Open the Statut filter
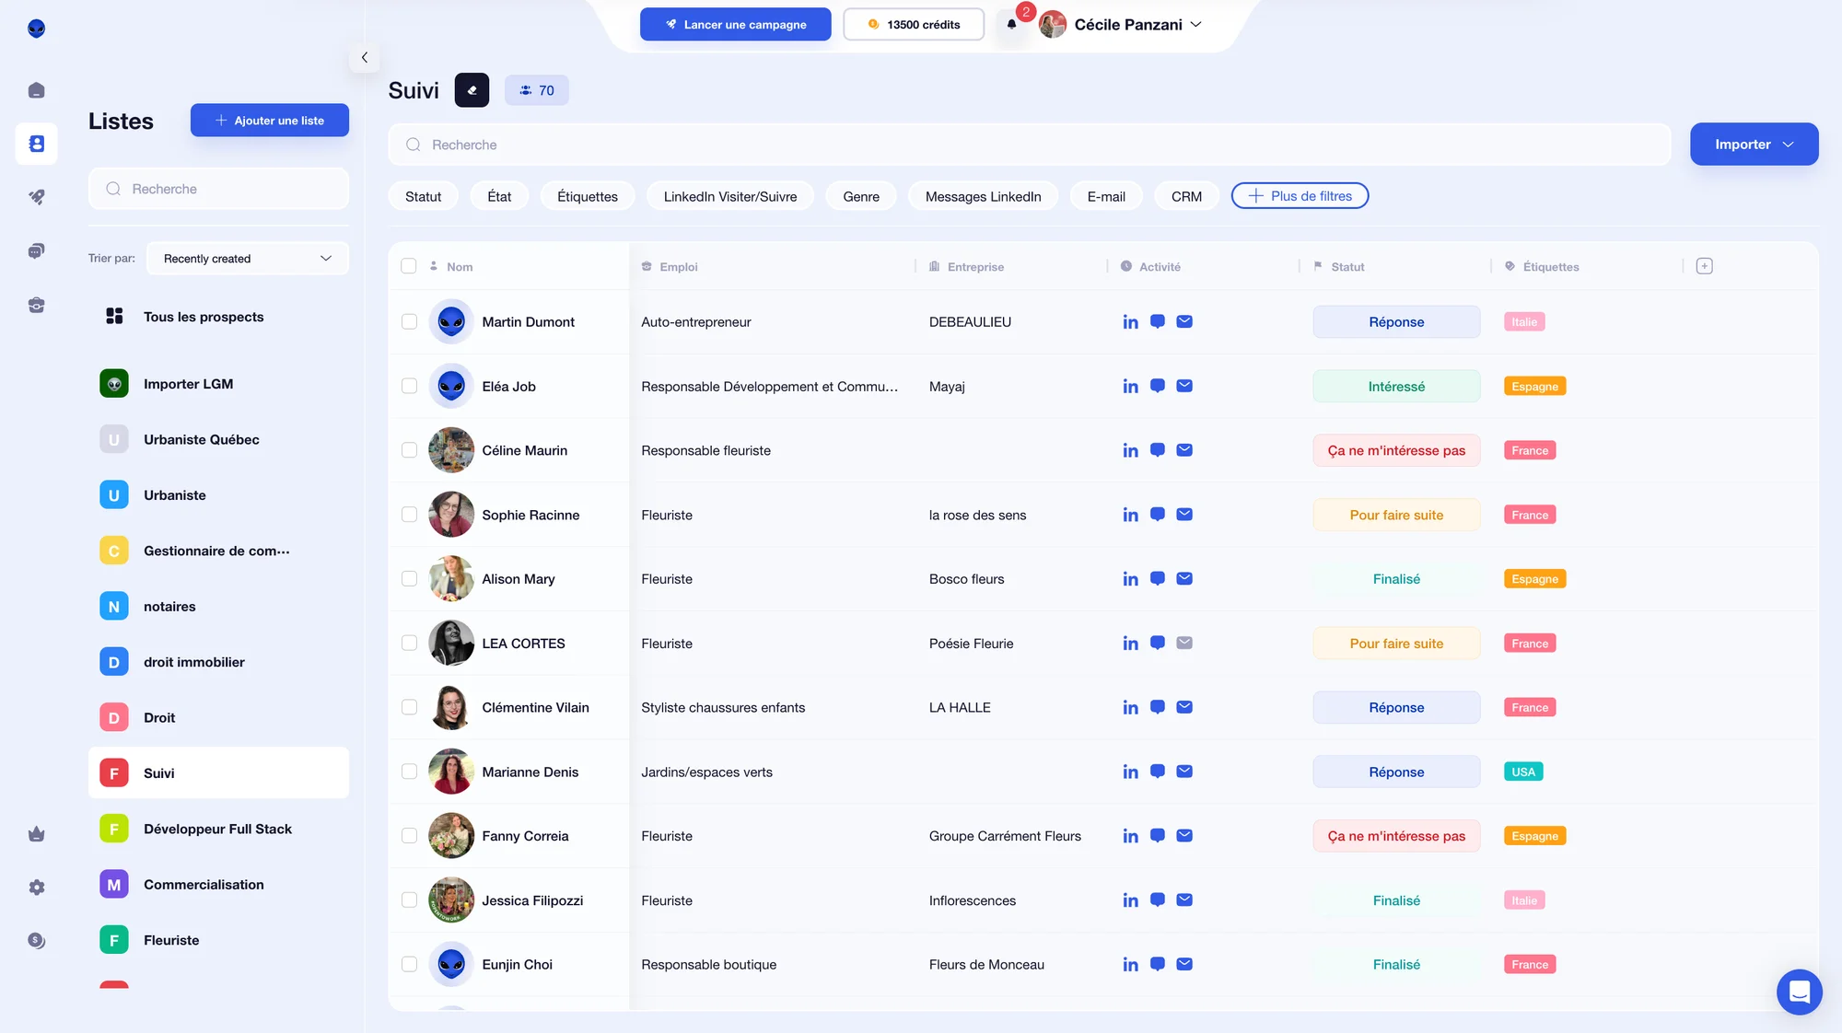Image resolution: width=1842 pixels, height=1033 pixels. pos(423,196)
